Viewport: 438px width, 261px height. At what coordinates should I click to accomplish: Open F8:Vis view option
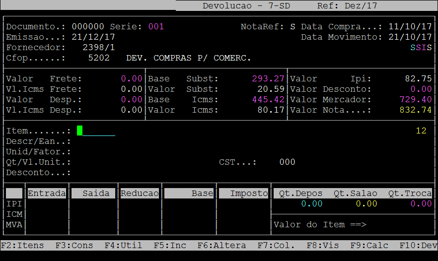coord(323,246)
